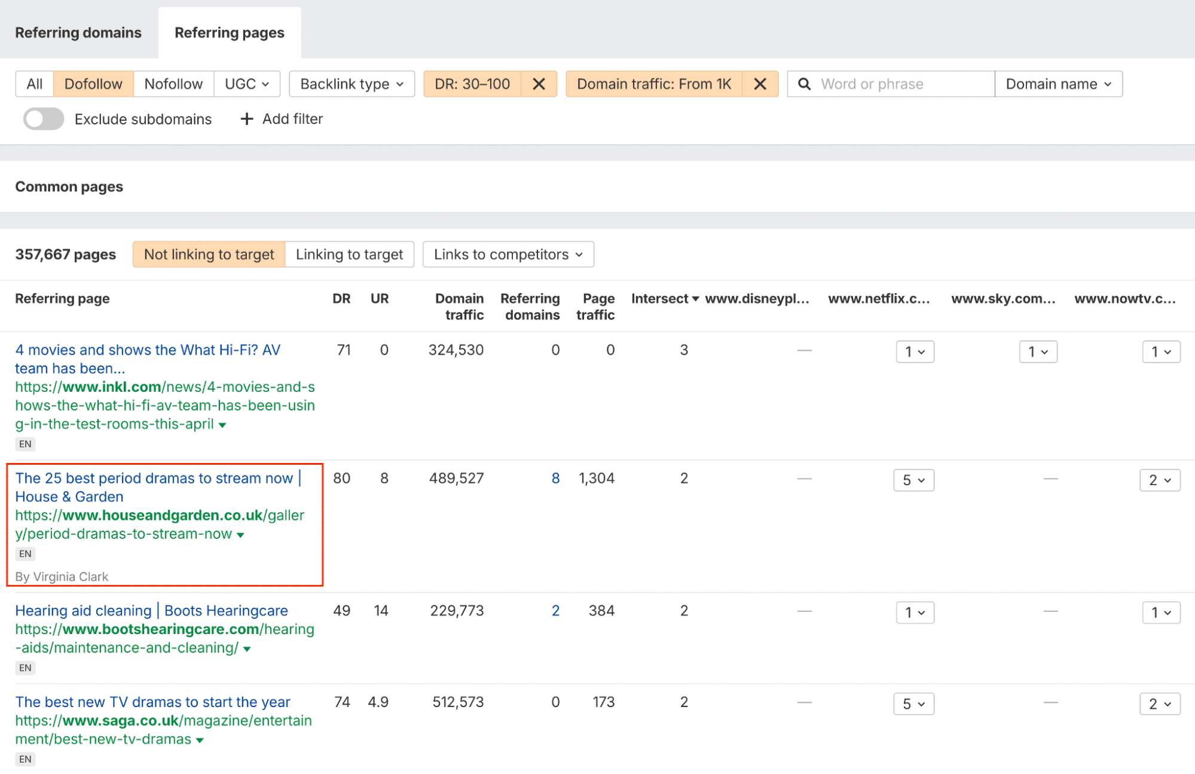Viewport: 1195px width, 774px height.
Task: Click the search magnifier icon
Action: coord(805,84)
